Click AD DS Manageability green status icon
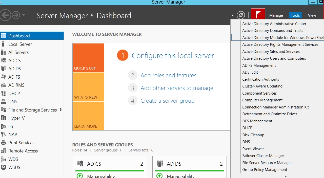 click(x=159, y=175)
